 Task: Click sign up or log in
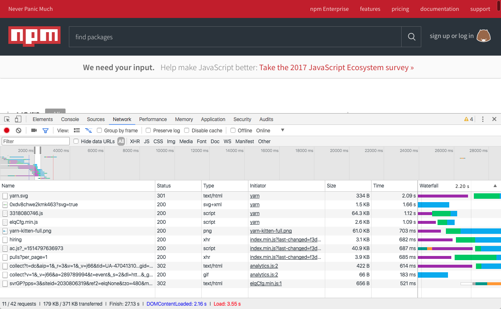(x=452, y=36)
